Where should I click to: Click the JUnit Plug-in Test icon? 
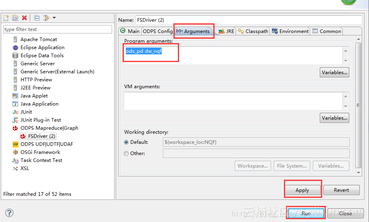point(15,120)
